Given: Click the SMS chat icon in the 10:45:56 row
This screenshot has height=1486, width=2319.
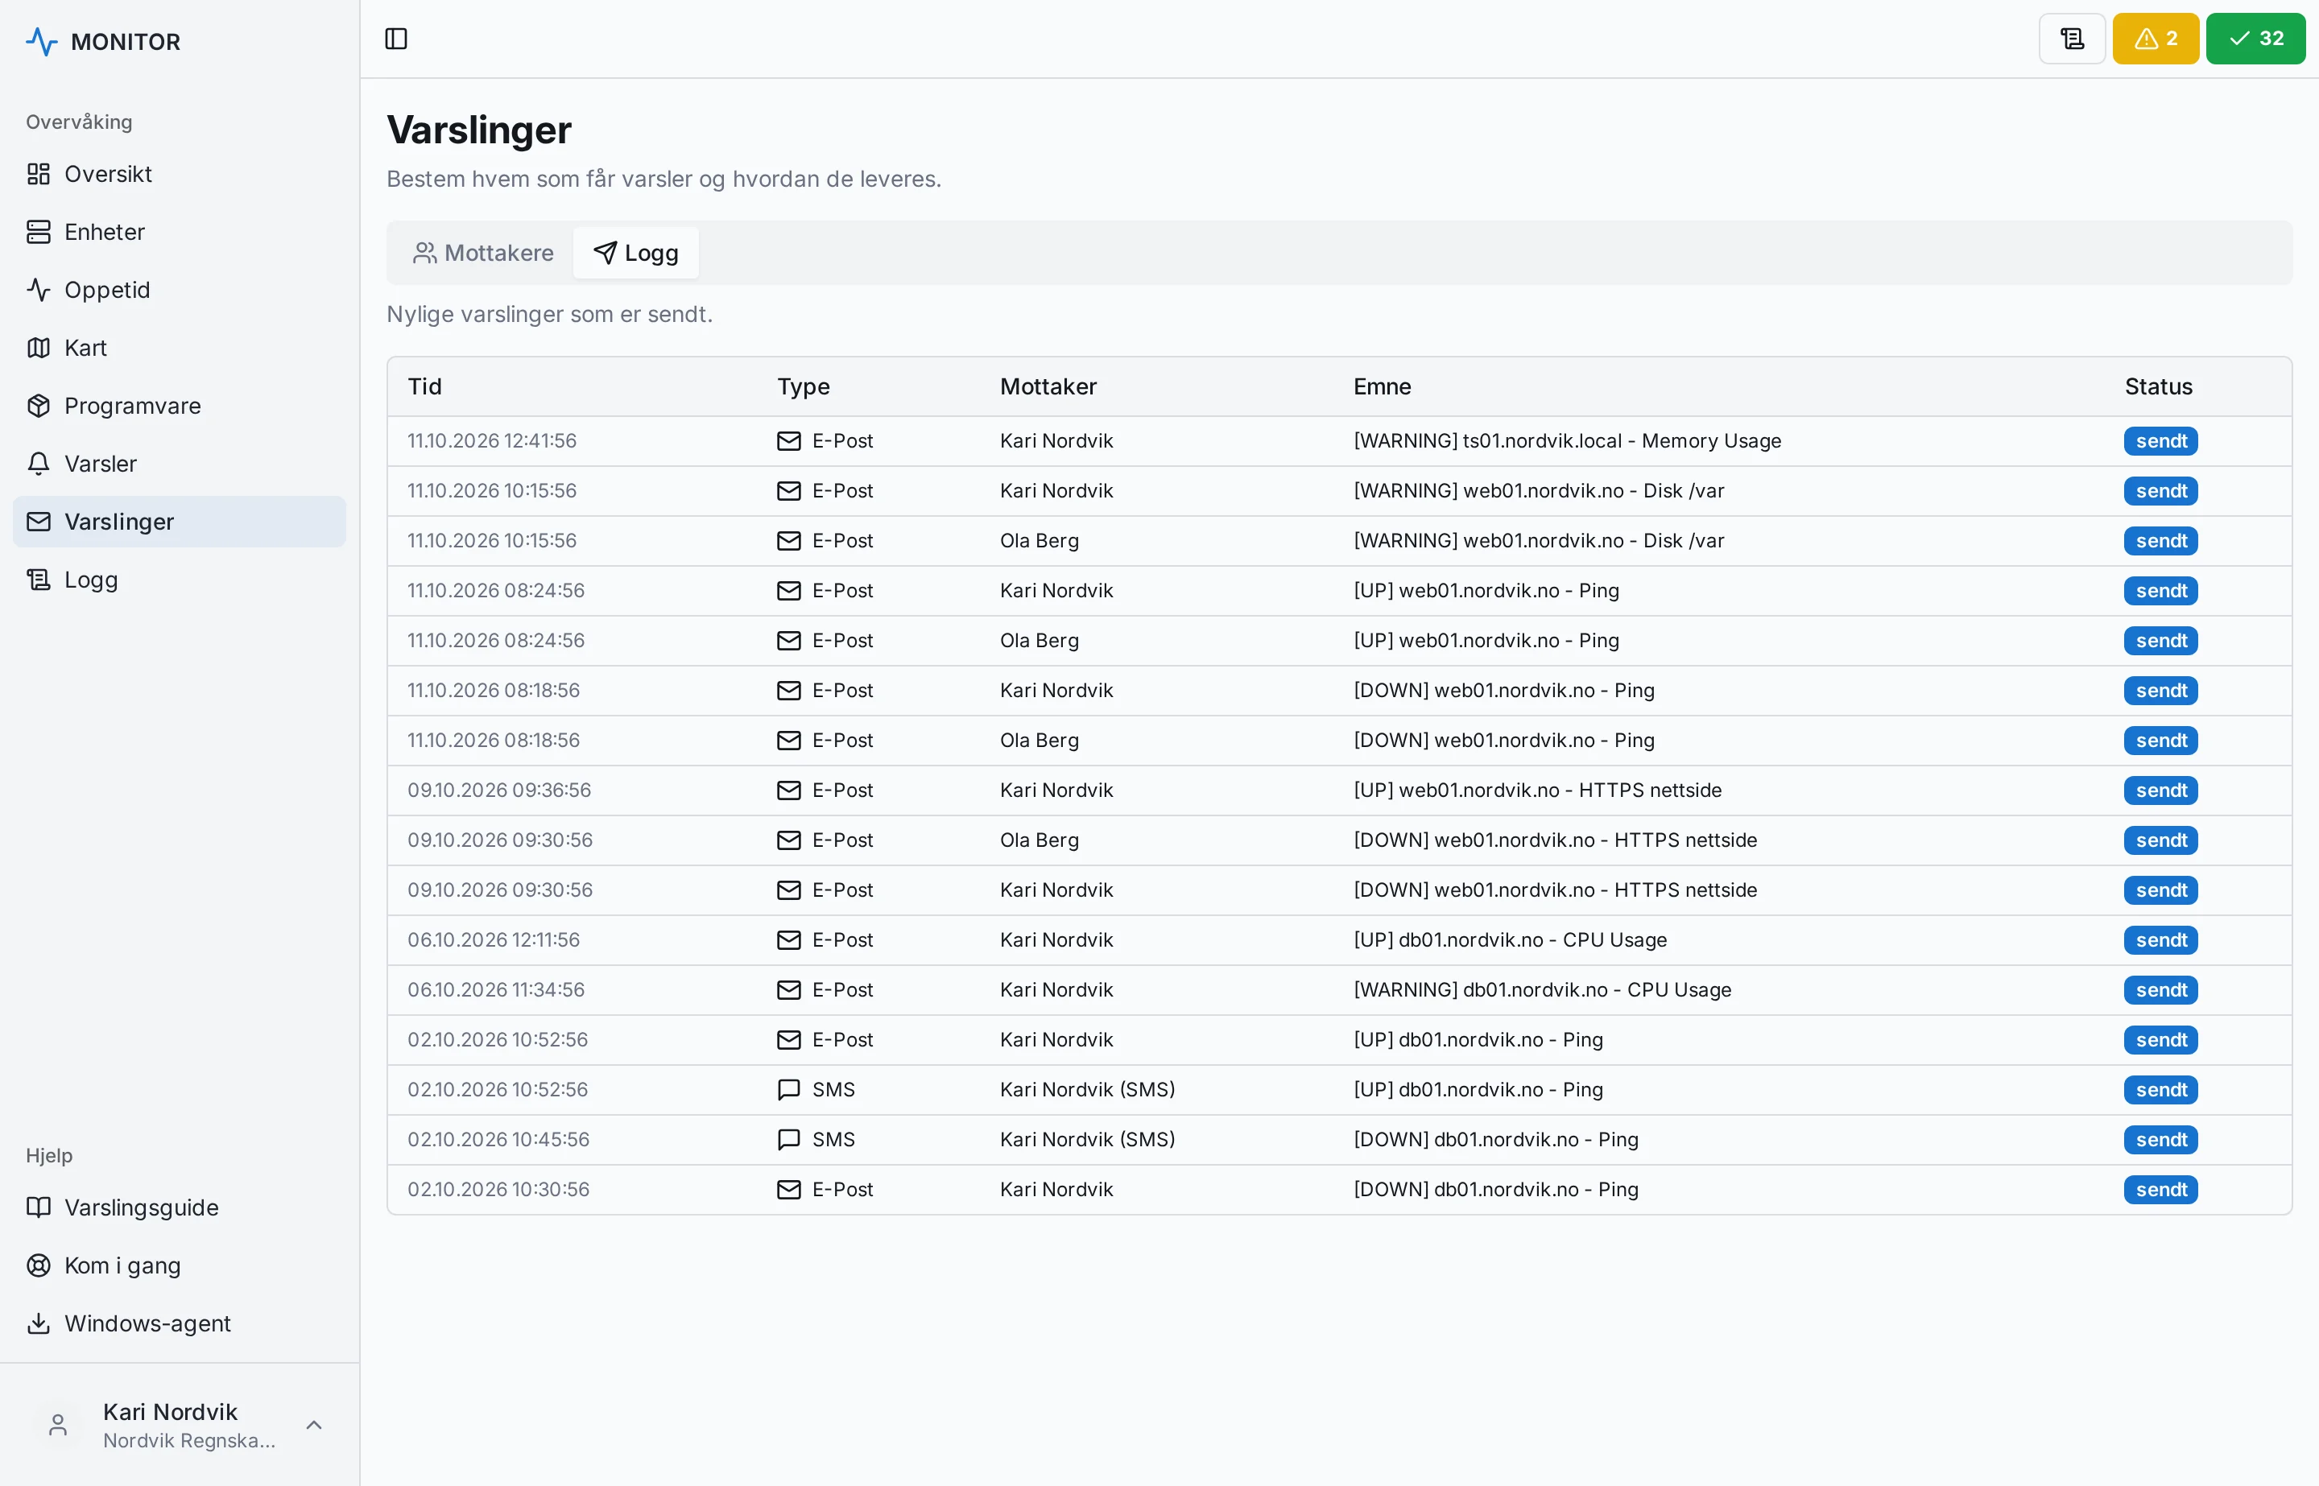Looking at the screenshot, I should pyautogui.click(x=788, y=1140).
